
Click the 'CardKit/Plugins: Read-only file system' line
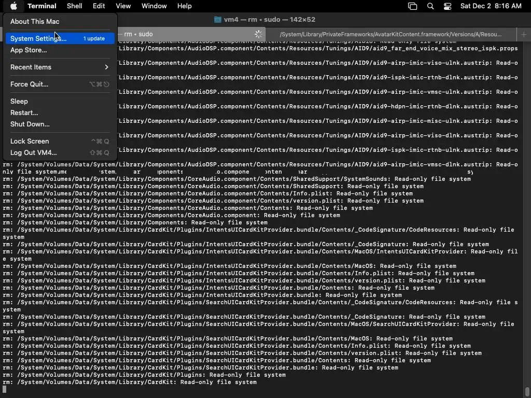coord(144,375)
